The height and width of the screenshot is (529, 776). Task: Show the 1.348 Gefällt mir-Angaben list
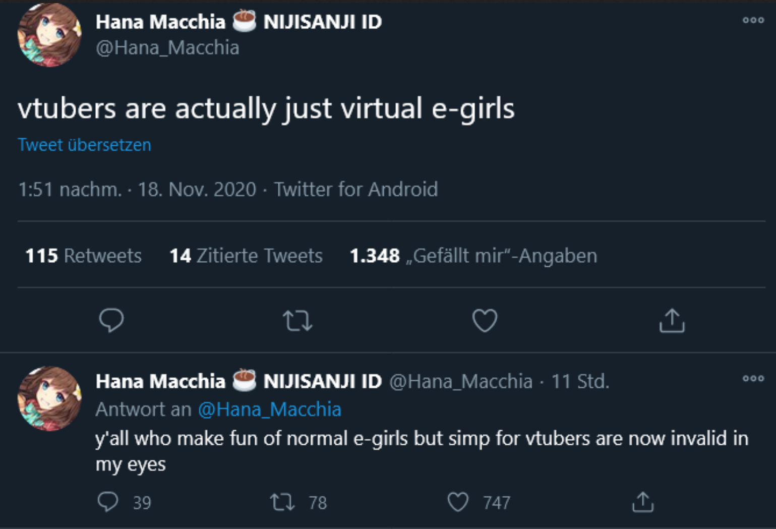coord(473,256)
